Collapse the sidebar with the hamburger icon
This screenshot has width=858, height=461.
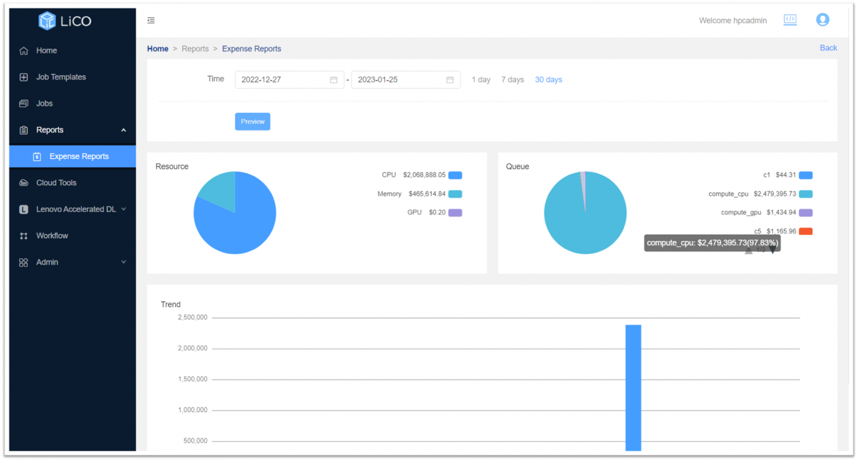pyautogui.click(x=151, y=20)
